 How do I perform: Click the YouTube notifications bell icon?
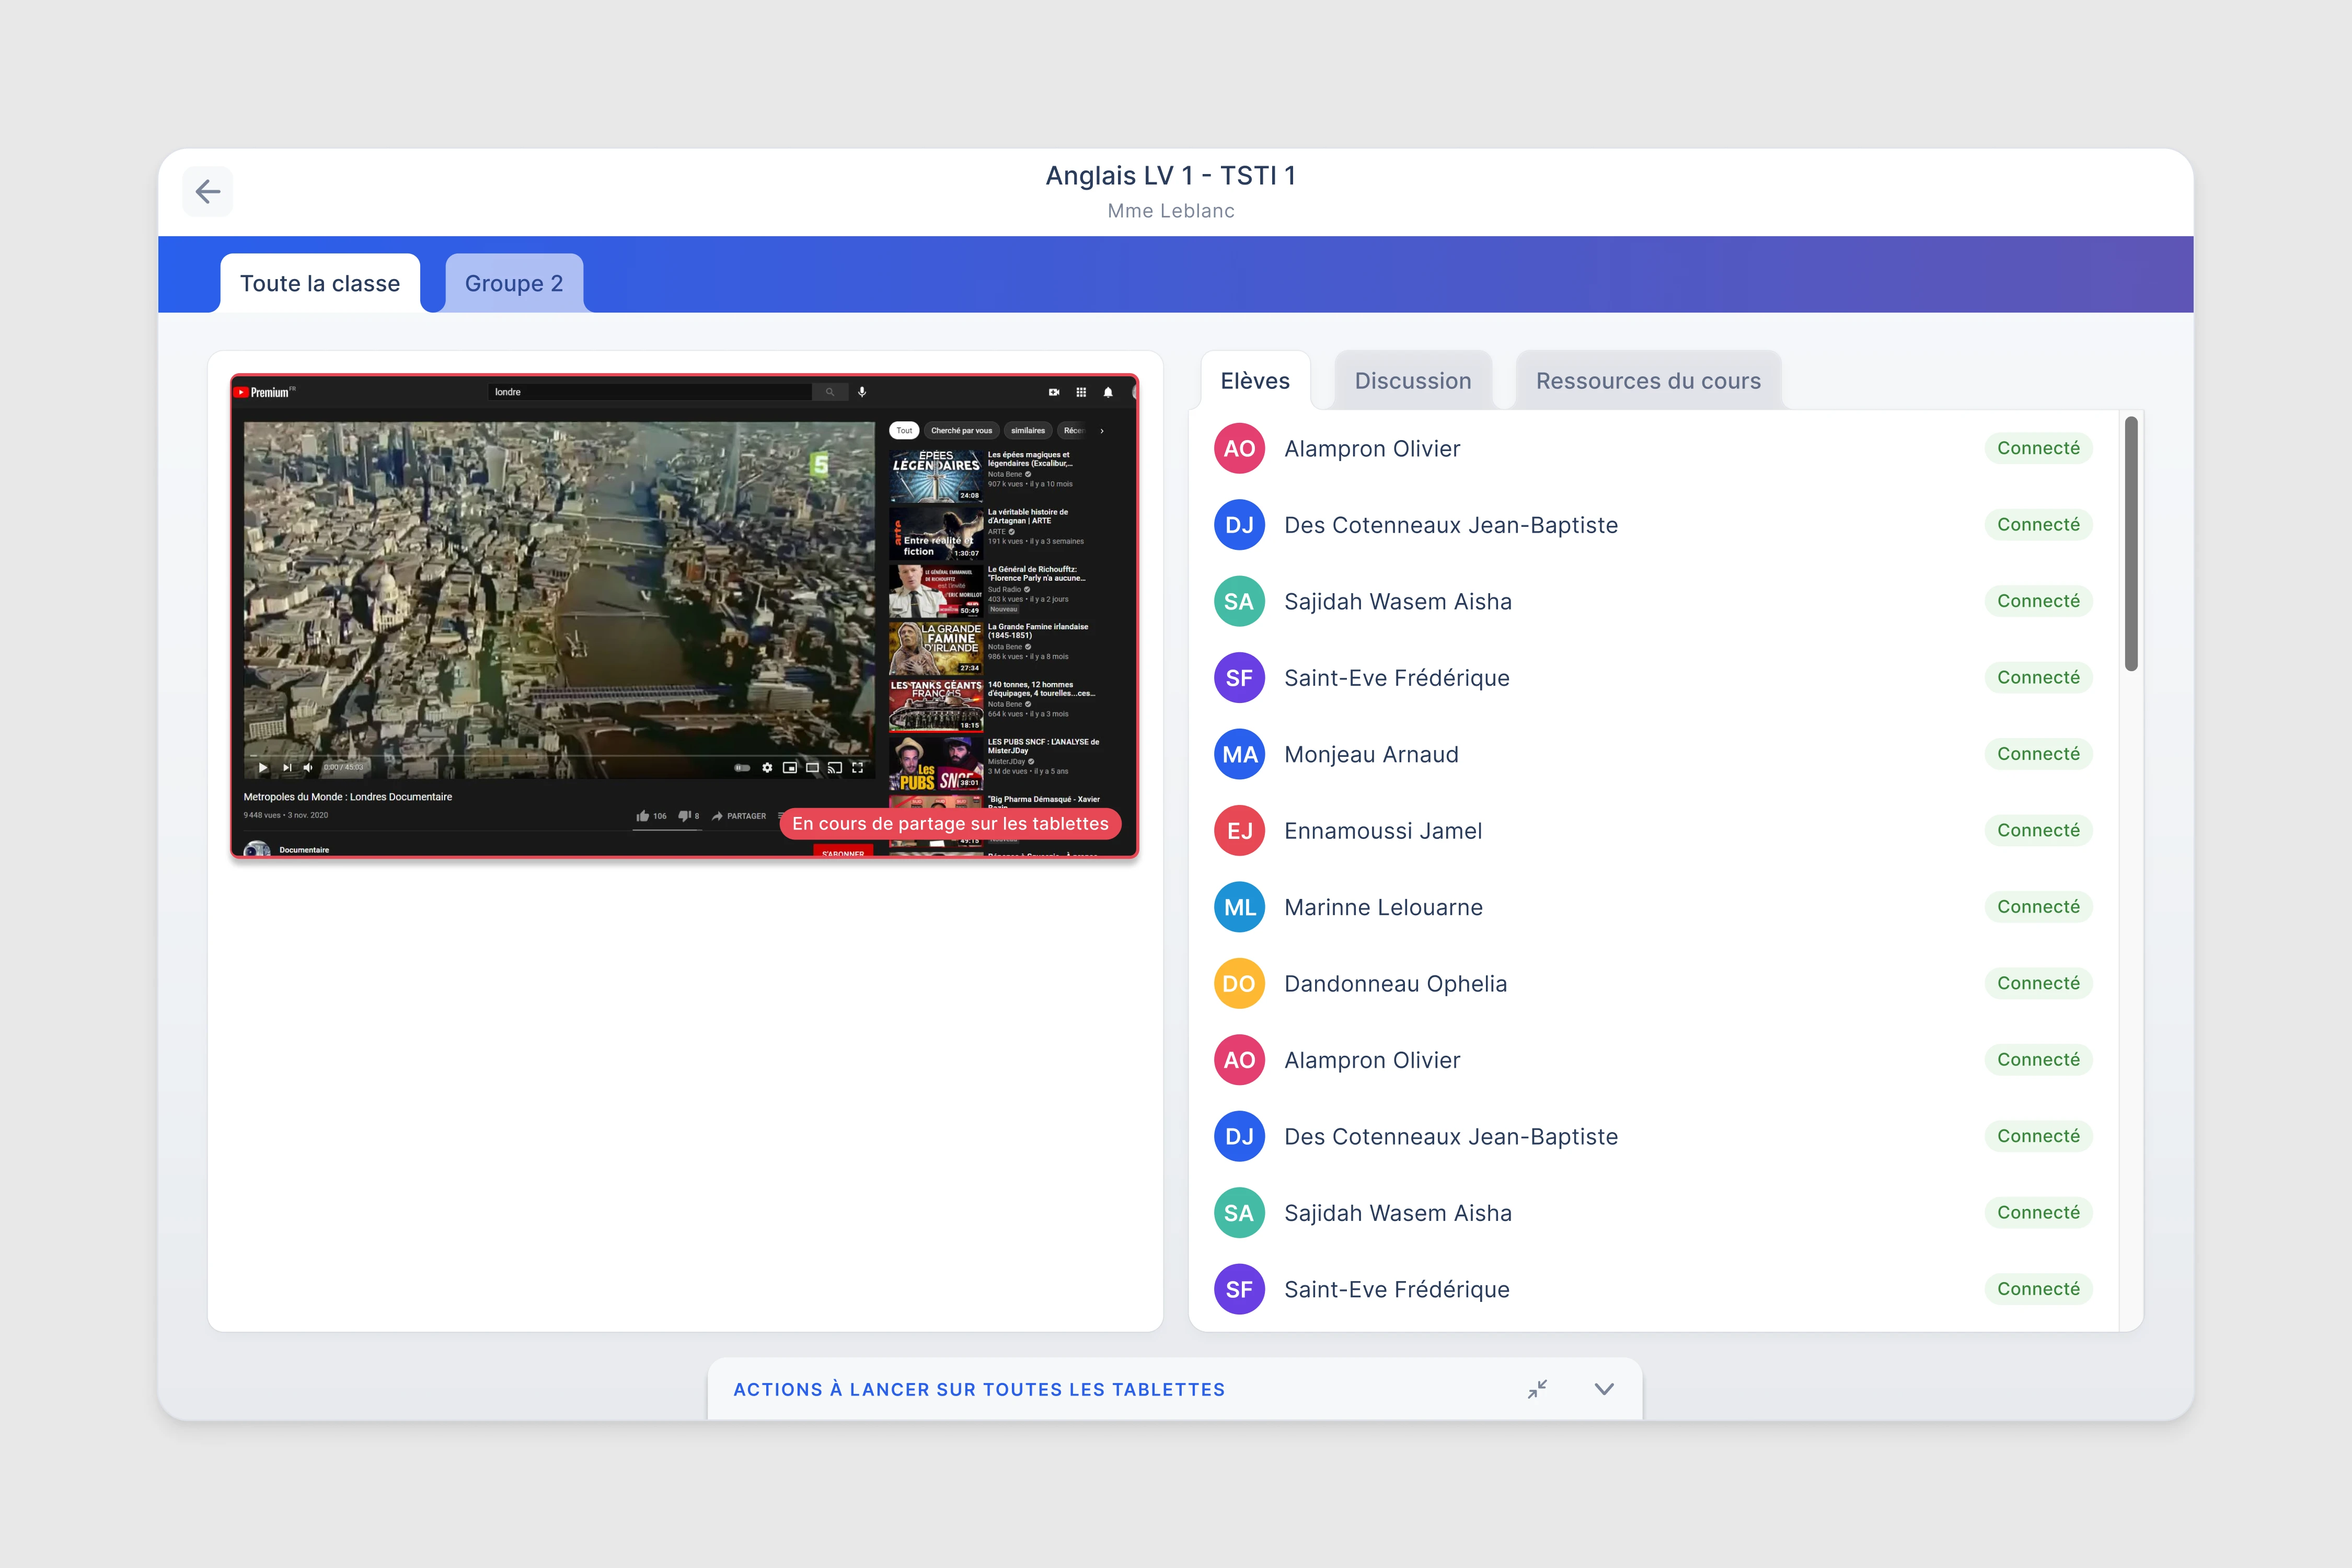[1108, 392]
